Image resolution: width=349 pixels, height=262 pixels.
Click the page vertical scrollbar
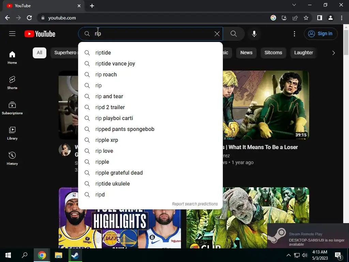click(x=346, y=42)
